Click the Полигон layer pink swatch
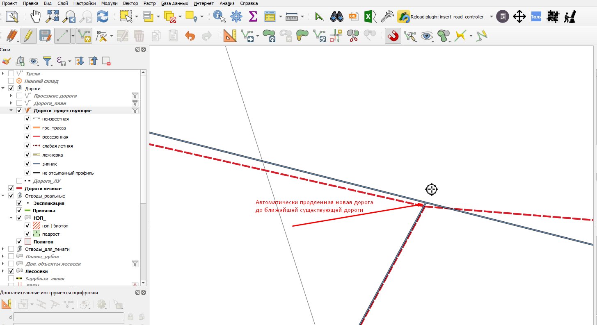The image size is (597, 325). click(x=28, y=242)
